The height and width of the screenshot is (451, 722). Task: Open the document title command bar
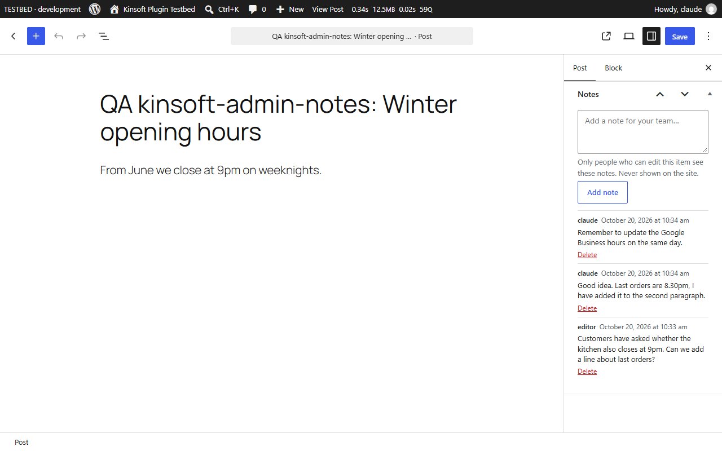tap(352, 36)
